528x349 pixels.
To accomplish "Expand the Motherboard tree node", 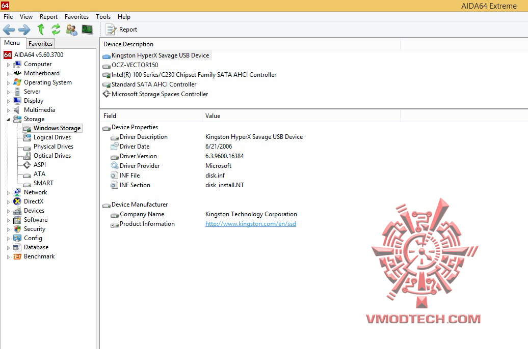I will [x=9, y=74].
